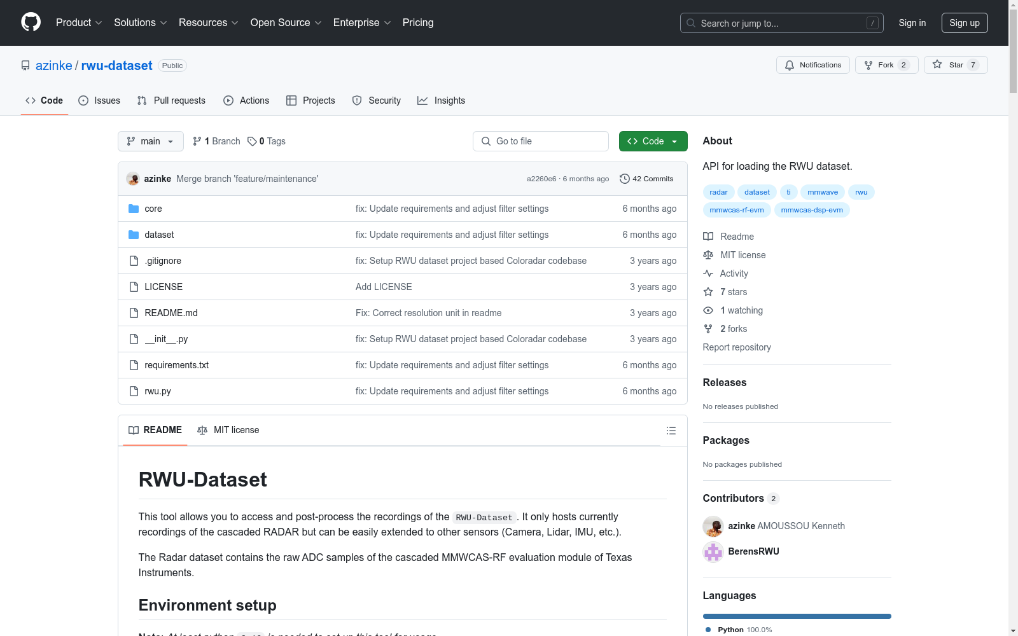
Task: Click the azinke contributor avatar
Action: [x=713, y=526]
